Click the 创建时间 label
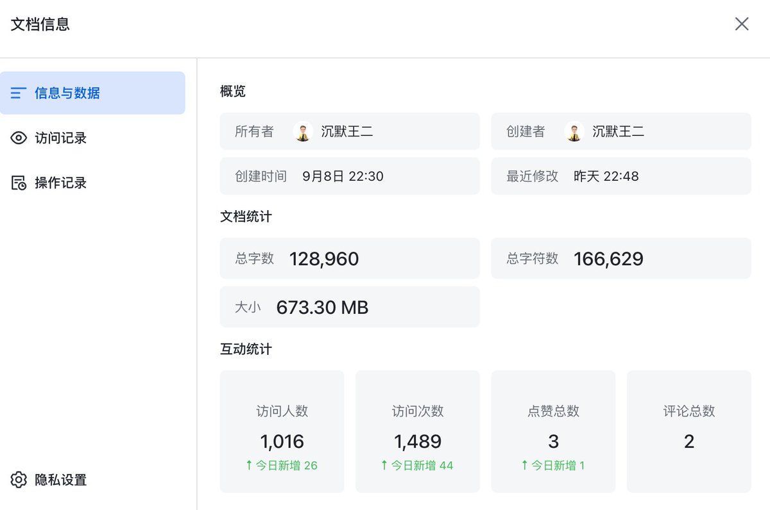 tap(261, 176)
